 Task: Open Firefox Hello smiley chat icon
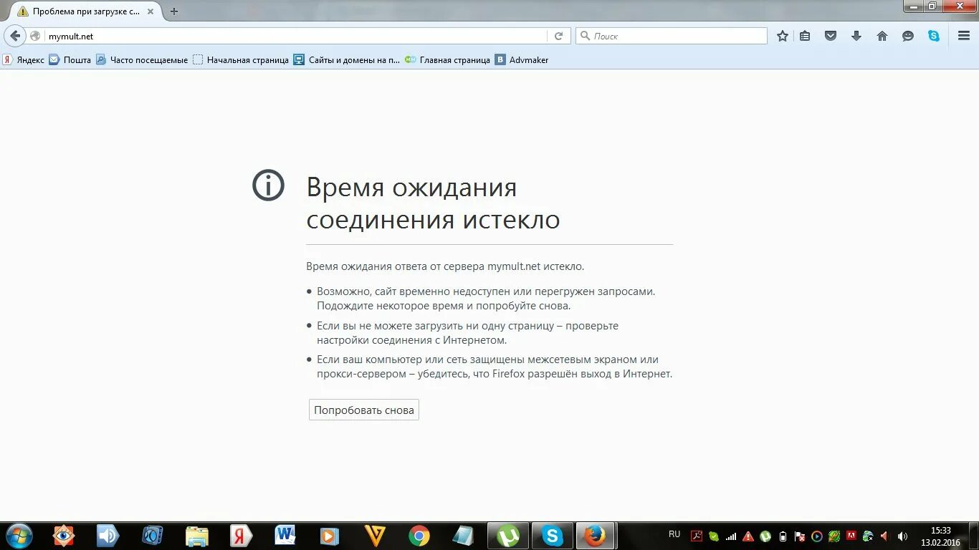coord(908,36)
